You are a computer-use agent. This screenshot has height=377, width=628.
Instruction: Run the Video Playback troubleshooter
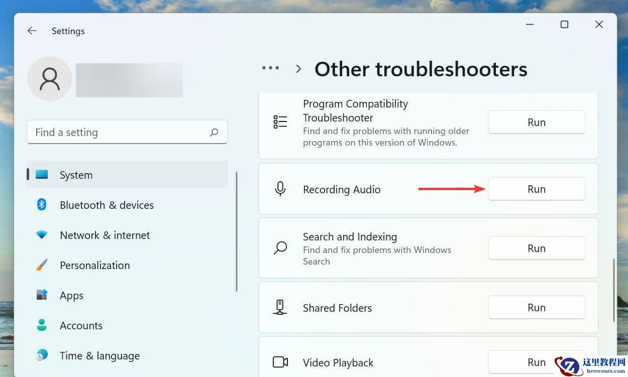click(x=536, y=362)
